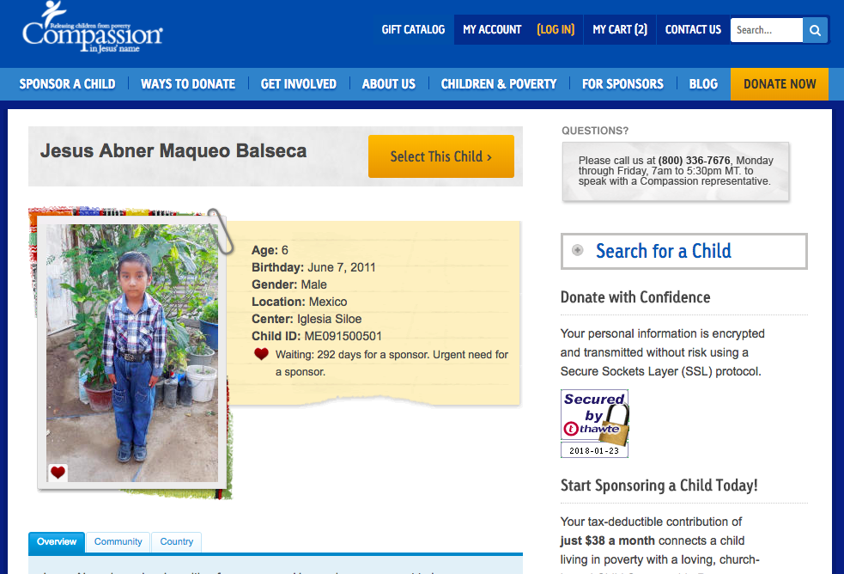Click the Secured by thawte badge
The height and width of the screenshot is (574, 844).
[x=594, y=423]
